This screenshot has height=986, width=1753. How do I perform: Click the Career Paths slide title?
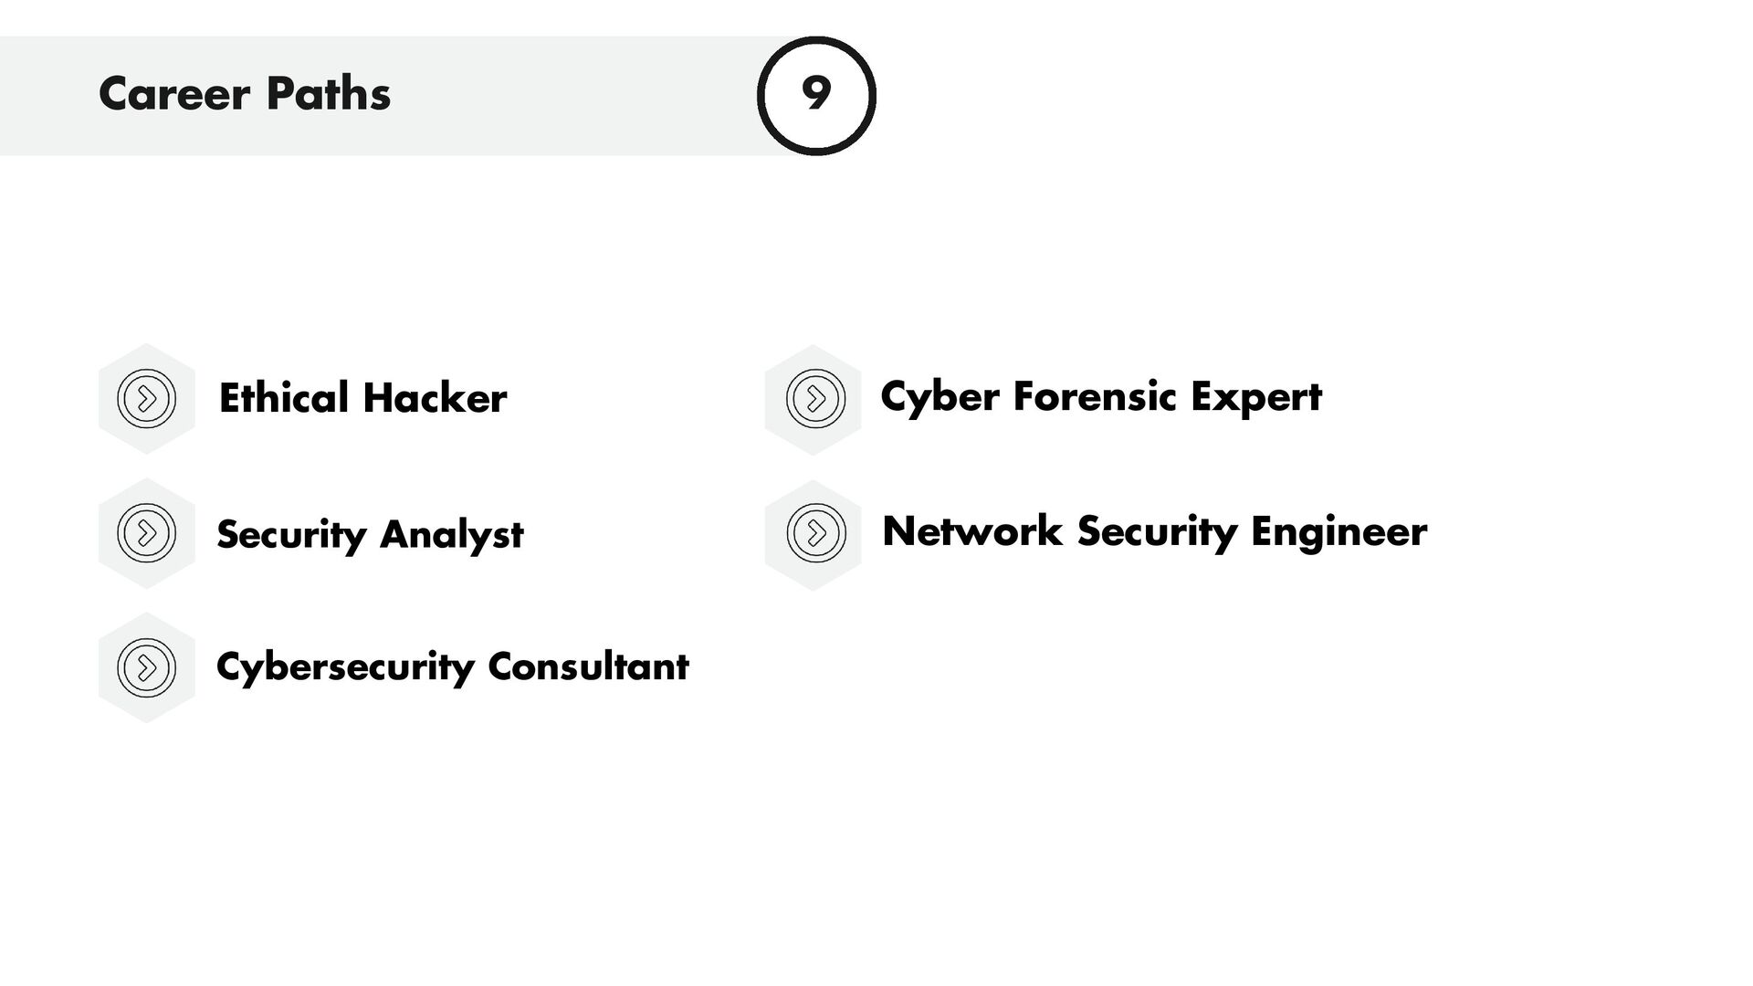tap(245, 94)
